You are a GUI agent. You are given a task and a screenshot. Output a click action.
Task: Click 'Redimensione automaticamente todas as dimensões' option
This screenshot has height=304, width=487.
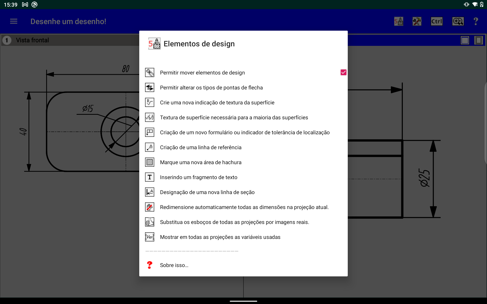pyautogui.click(x=244, y=207)
